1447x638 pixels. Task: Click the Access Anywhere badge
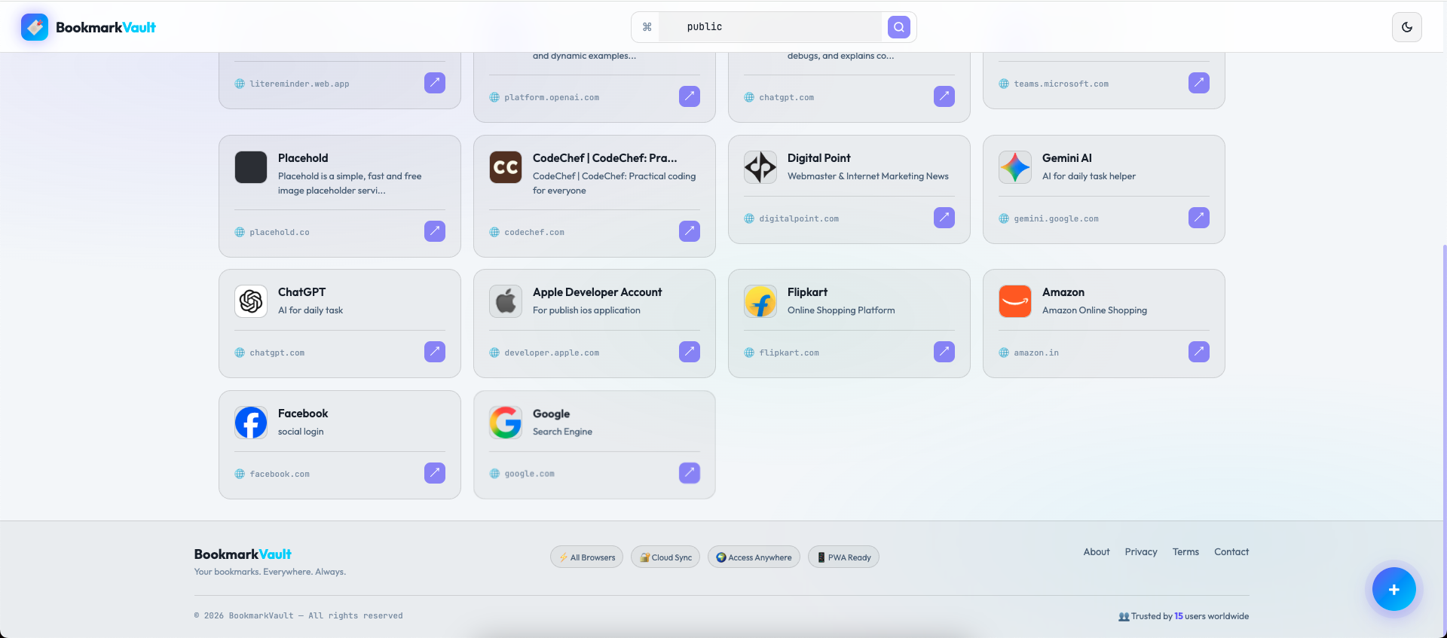click(x=754, y=557)
